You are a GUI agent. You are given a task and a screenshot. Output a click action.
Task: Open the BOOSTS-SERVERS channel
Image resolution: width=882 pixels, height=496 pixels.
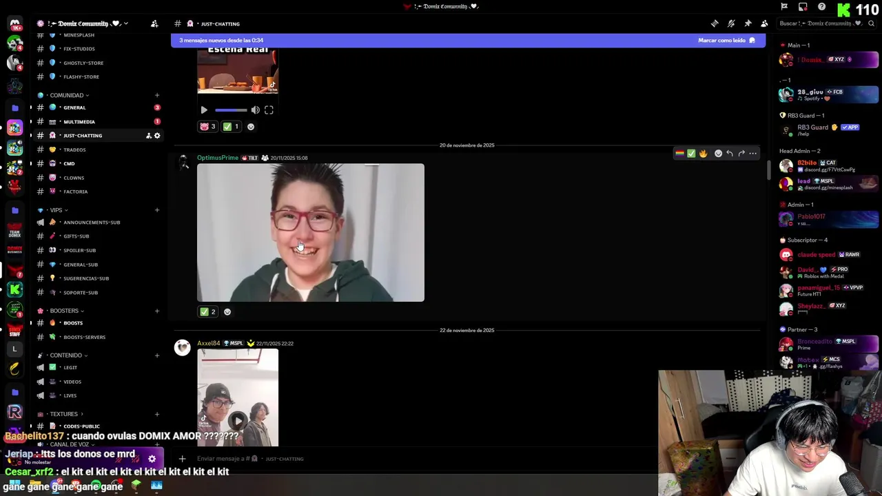click(x=99, y=337)
